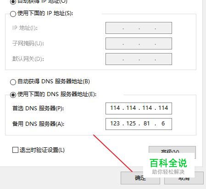Click the 81 octet in 备用 DNS
The width and height of the screenshot is (206, 189).
(x=146, y=124)
